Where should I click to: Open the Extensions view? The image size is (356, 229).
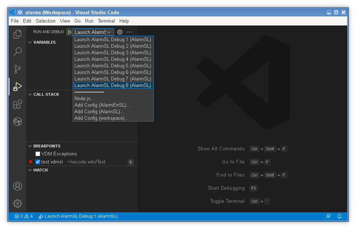pos(17,104)
